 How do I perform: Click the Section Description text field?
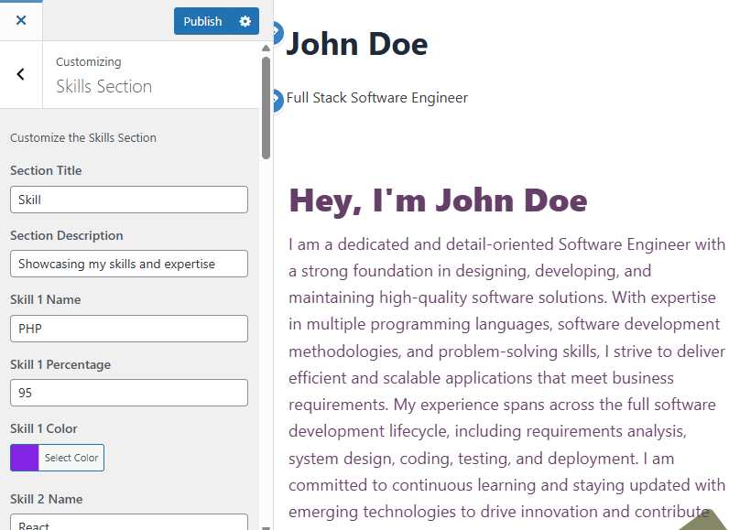pos(129,264)
